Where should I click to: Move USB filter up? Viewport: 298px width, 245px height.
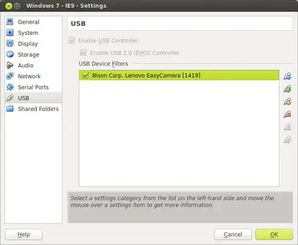click(287, 127)
